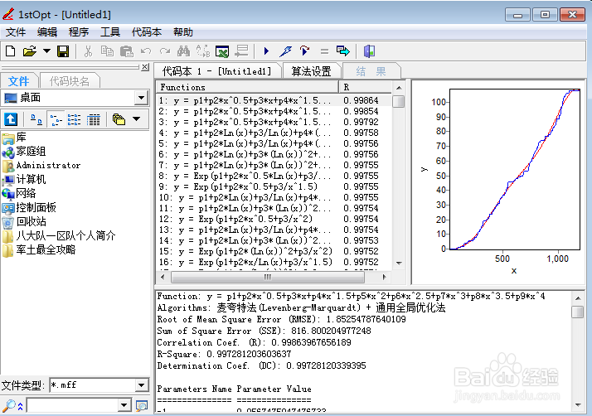The width and height of the screenshot is (592, 416).
Task: Open the 编辑 menu
Action: tap(47, 32)
